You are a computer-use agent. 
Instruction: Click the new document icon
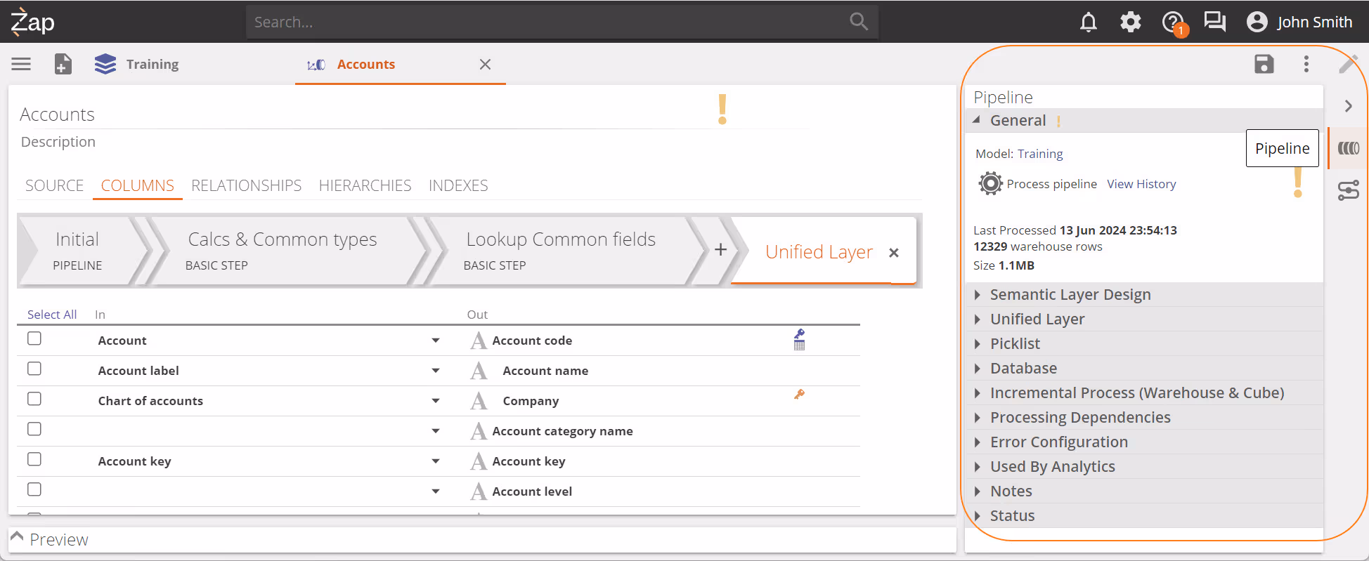pos(63,64)
